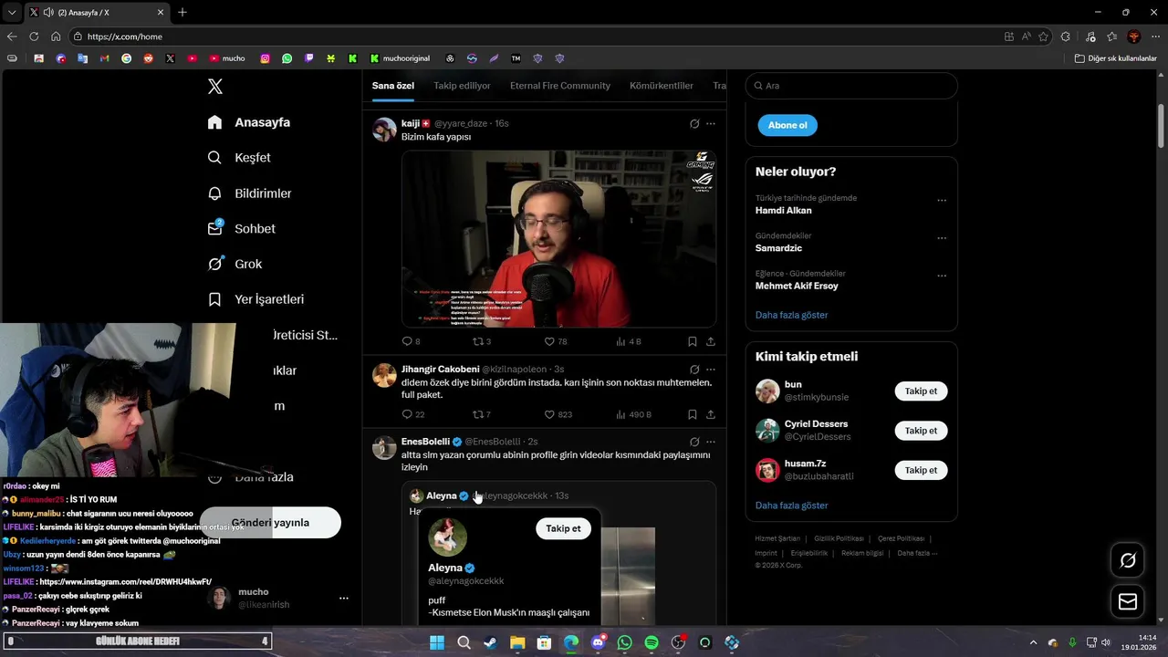1168x657 pixels.
Task: Click Gönderi yayınla button
Action: point(270,523)
